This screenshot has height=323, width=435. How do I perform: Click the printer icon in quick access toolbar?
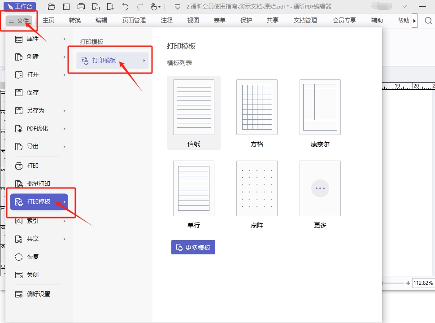pos(81,7)
